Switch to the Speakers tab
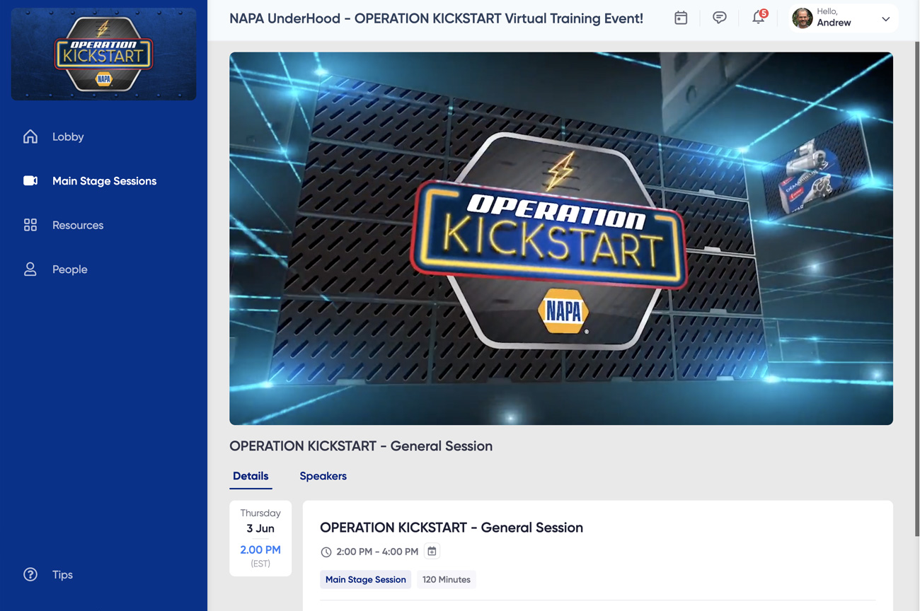Image resolution: width=920 pixels, height=611 pixels. 323,476
